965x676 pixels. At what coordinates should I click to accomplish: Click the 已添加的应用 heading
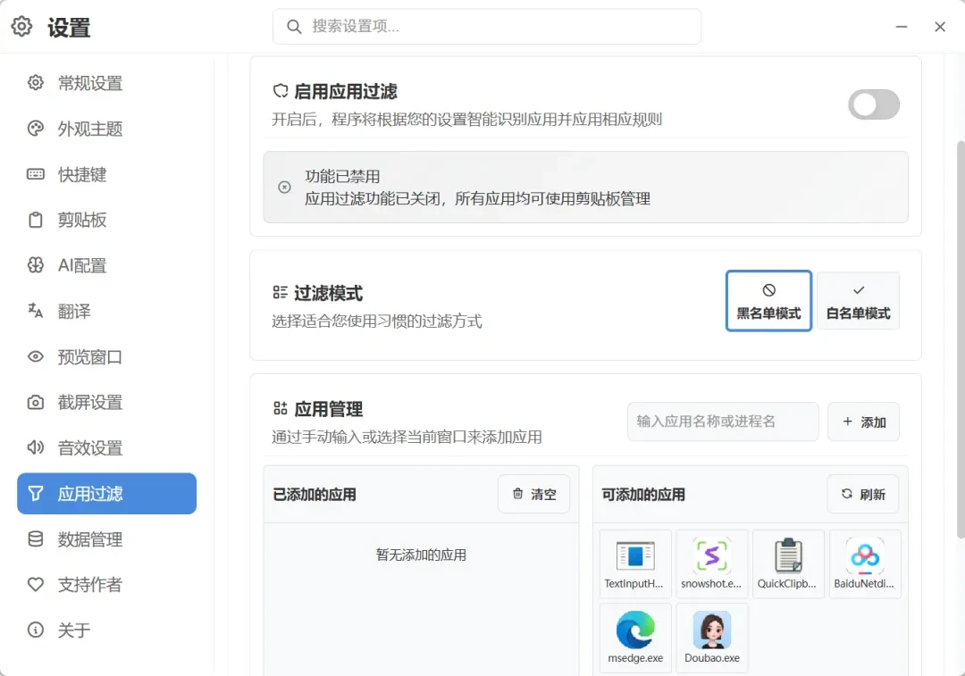315,495
